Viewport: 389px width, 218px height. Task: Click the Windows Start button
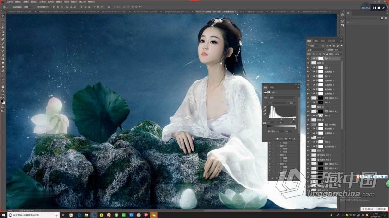tap(3, 215)
